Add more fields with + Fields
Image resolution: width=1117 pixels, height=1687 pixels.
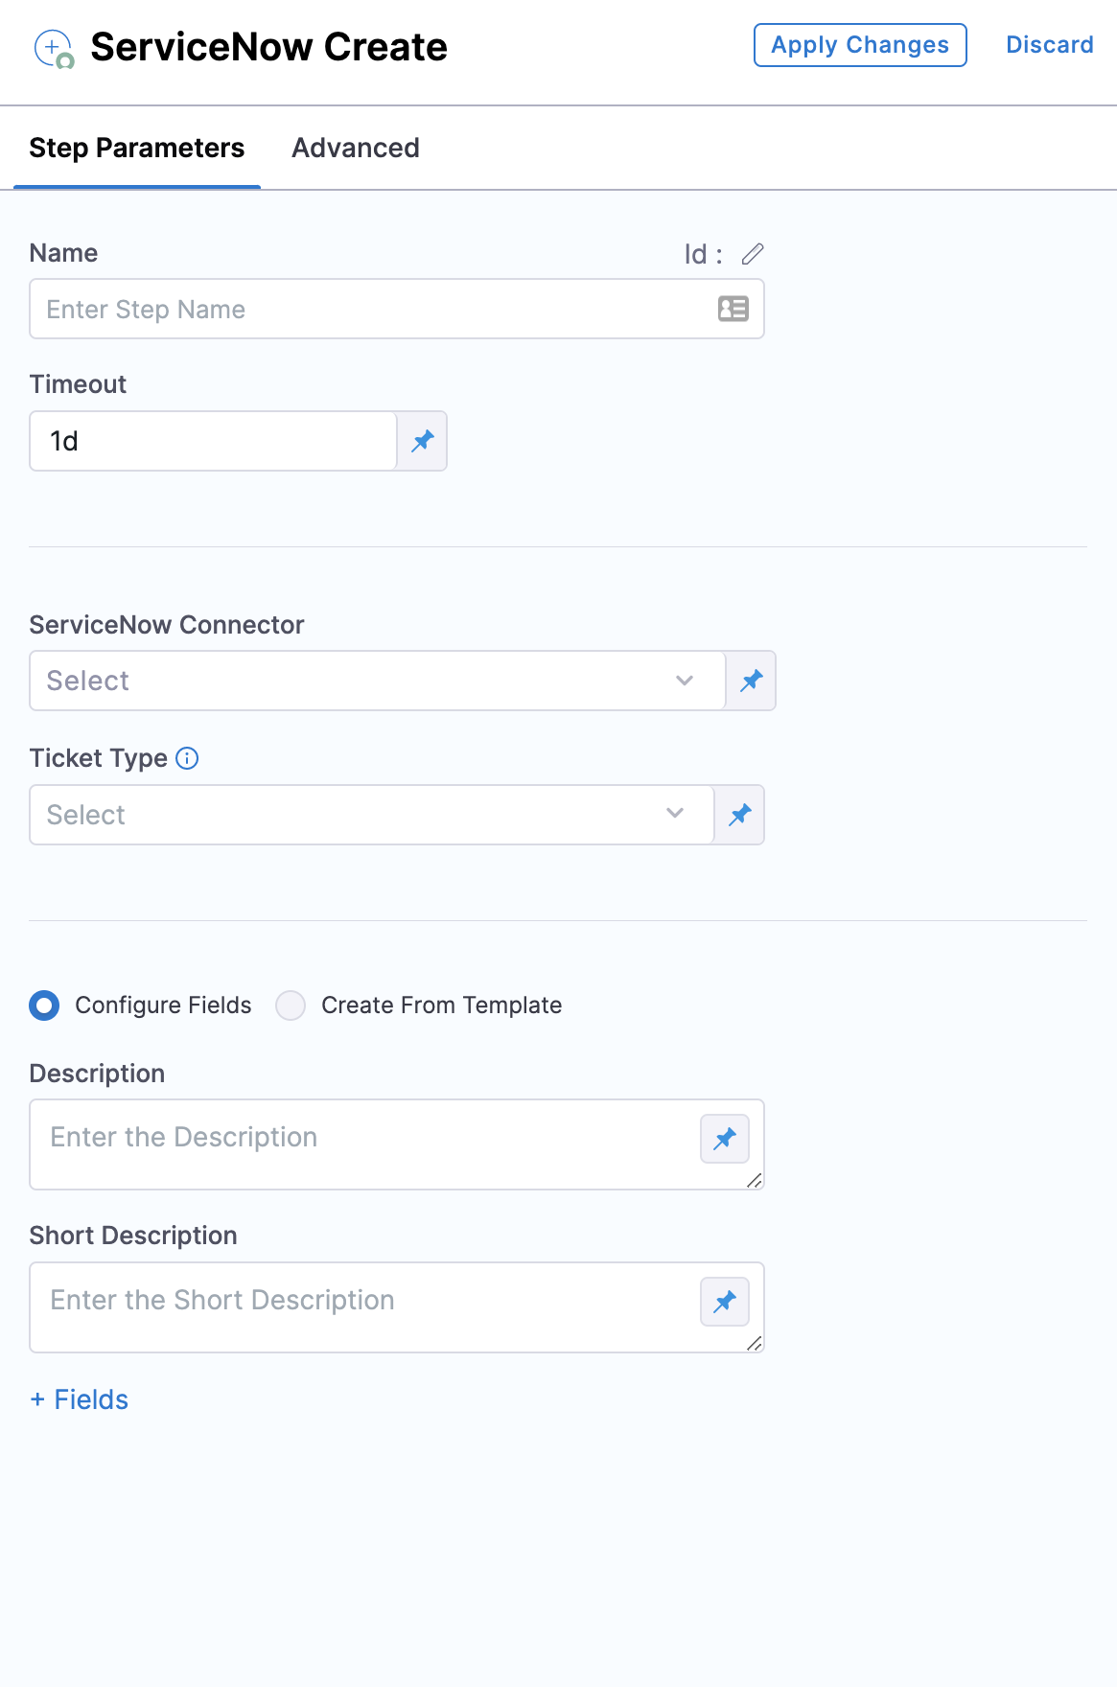80,1399
